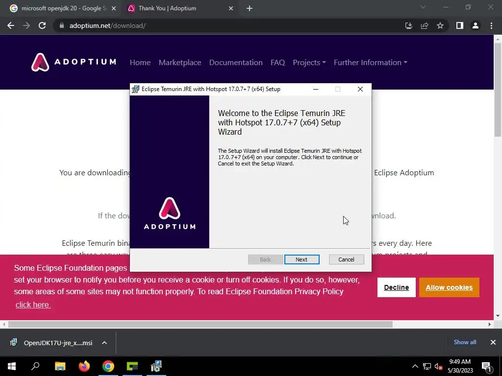Open the Documentation nav item
The height and width of the screenshot is (376, 502).
click(x=236, y=62)
